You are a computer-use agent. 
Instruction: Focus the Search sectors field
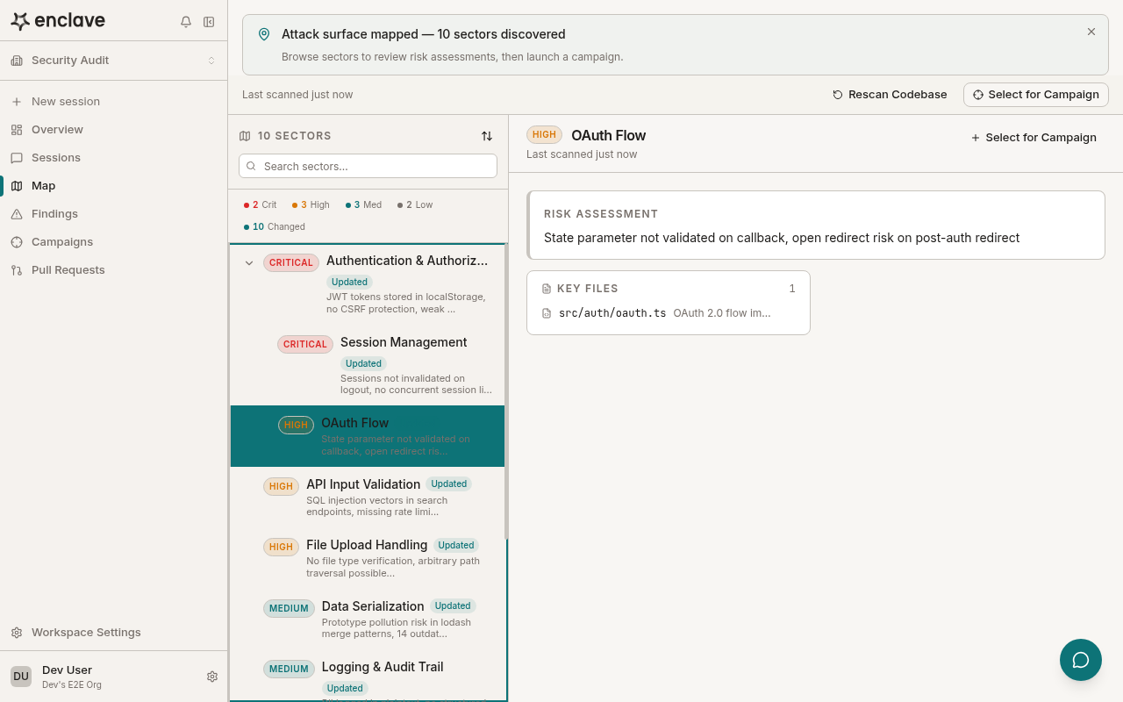point(368,166)
